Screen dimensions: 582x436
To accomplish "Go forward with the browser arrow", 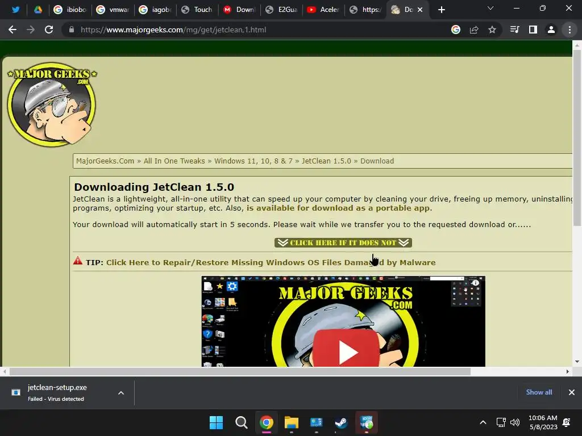I will click(x=31, y=30).
